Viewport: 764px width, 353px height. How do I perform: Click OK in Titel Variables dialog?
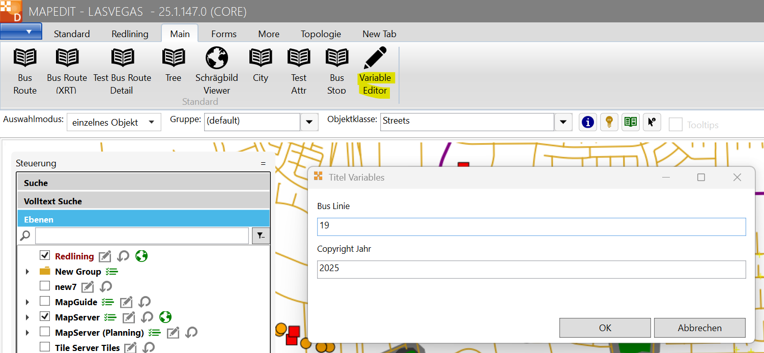pyautogui.click(x=605, y=328)
